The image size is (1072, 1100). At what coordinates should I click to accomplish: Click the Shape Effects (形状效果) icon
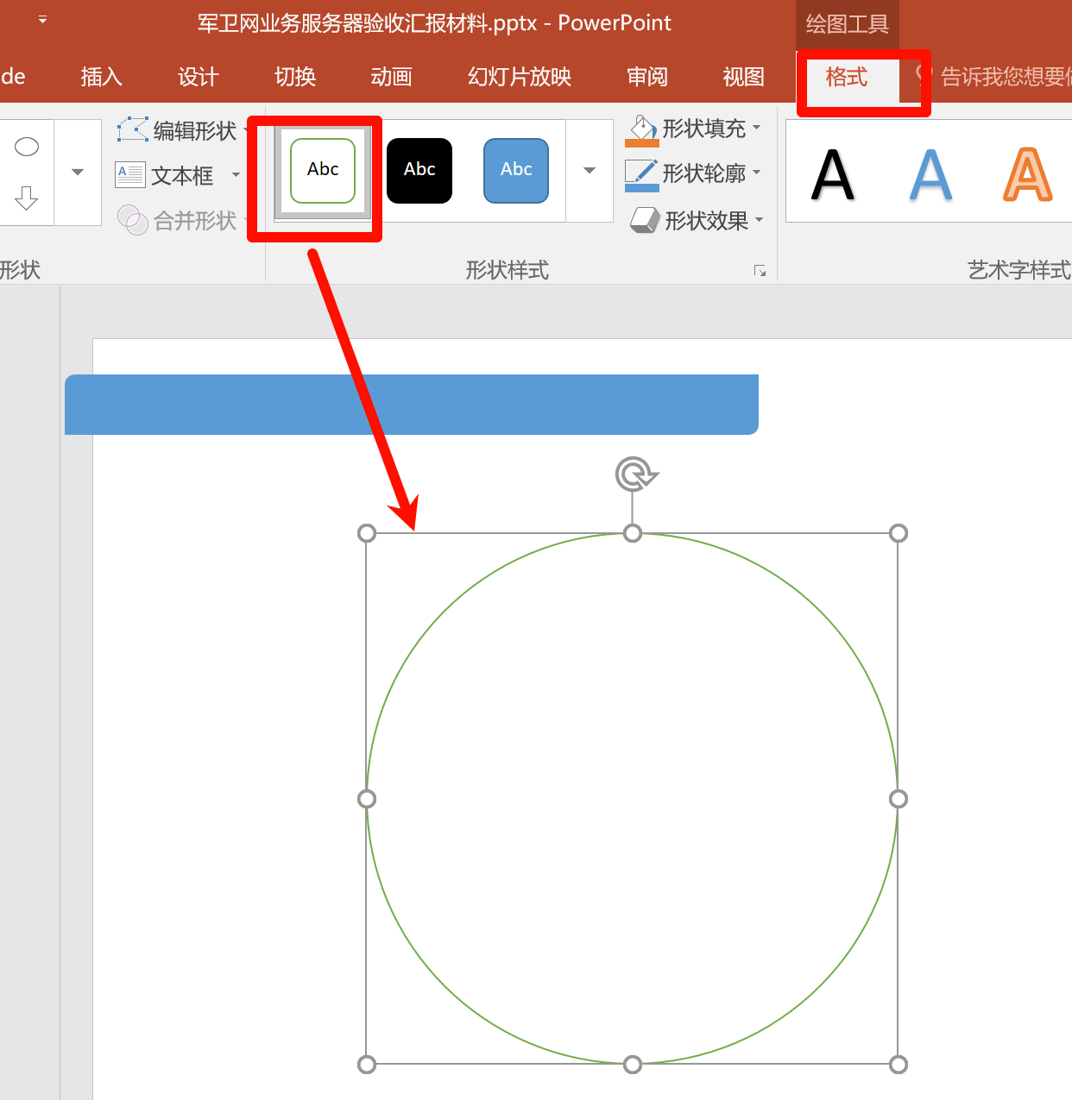(644, 221)
